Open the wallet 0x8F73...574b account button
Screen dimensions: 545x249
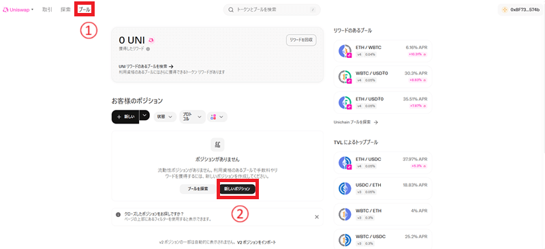pyautogui.click(x=520, y=10)
